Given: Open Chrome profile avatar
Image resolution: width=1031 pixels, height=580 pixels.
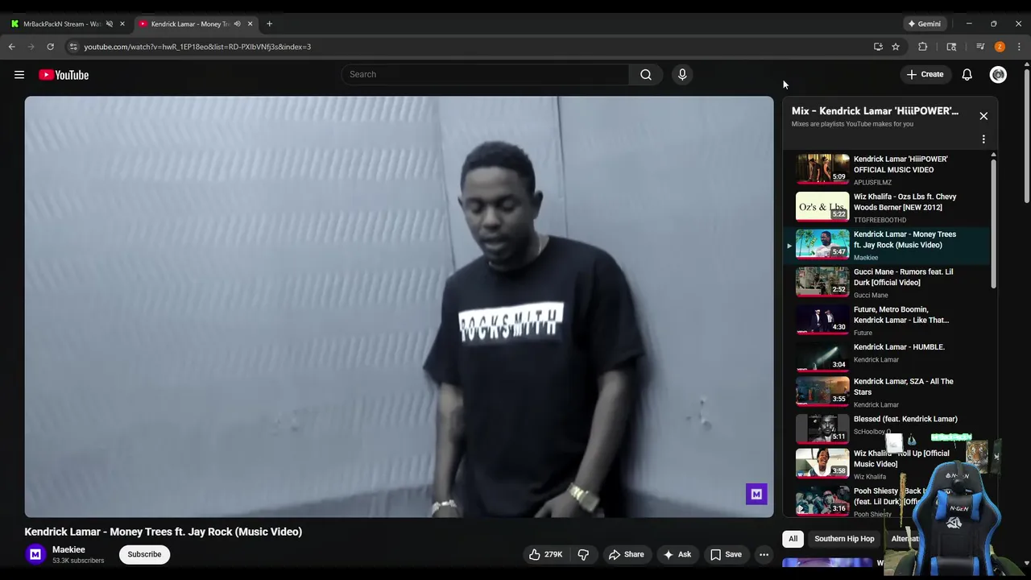Looking at the screenshot, I should 1000,47.
